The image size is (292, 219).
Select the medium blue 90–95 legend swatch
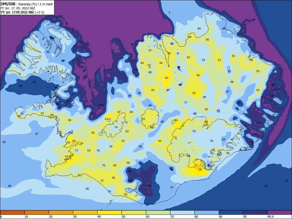click(231, 213)
